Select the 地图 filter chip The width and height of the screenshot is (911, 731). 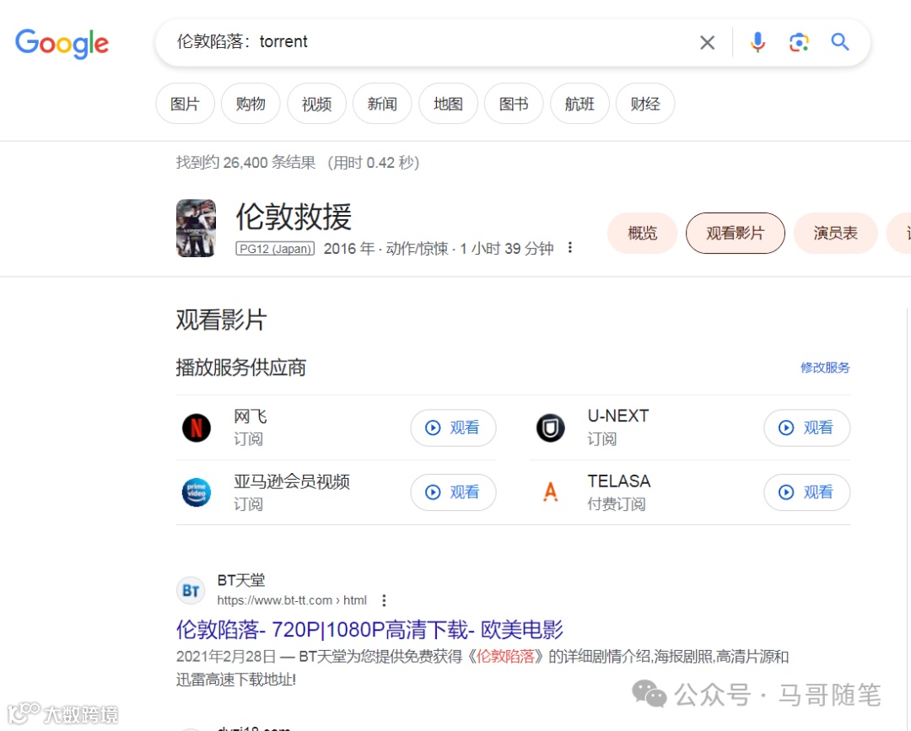point(448,104)
